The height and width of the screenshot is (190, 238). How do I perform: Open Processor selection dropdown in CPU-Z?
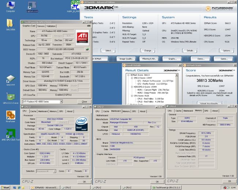(54, 171)
